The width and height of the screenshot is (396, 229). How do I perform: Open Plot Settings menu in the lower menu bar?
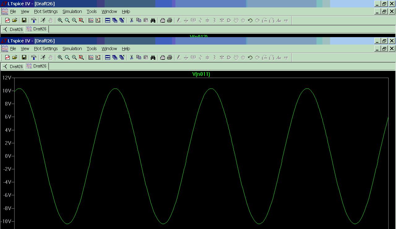click(46, 49)
